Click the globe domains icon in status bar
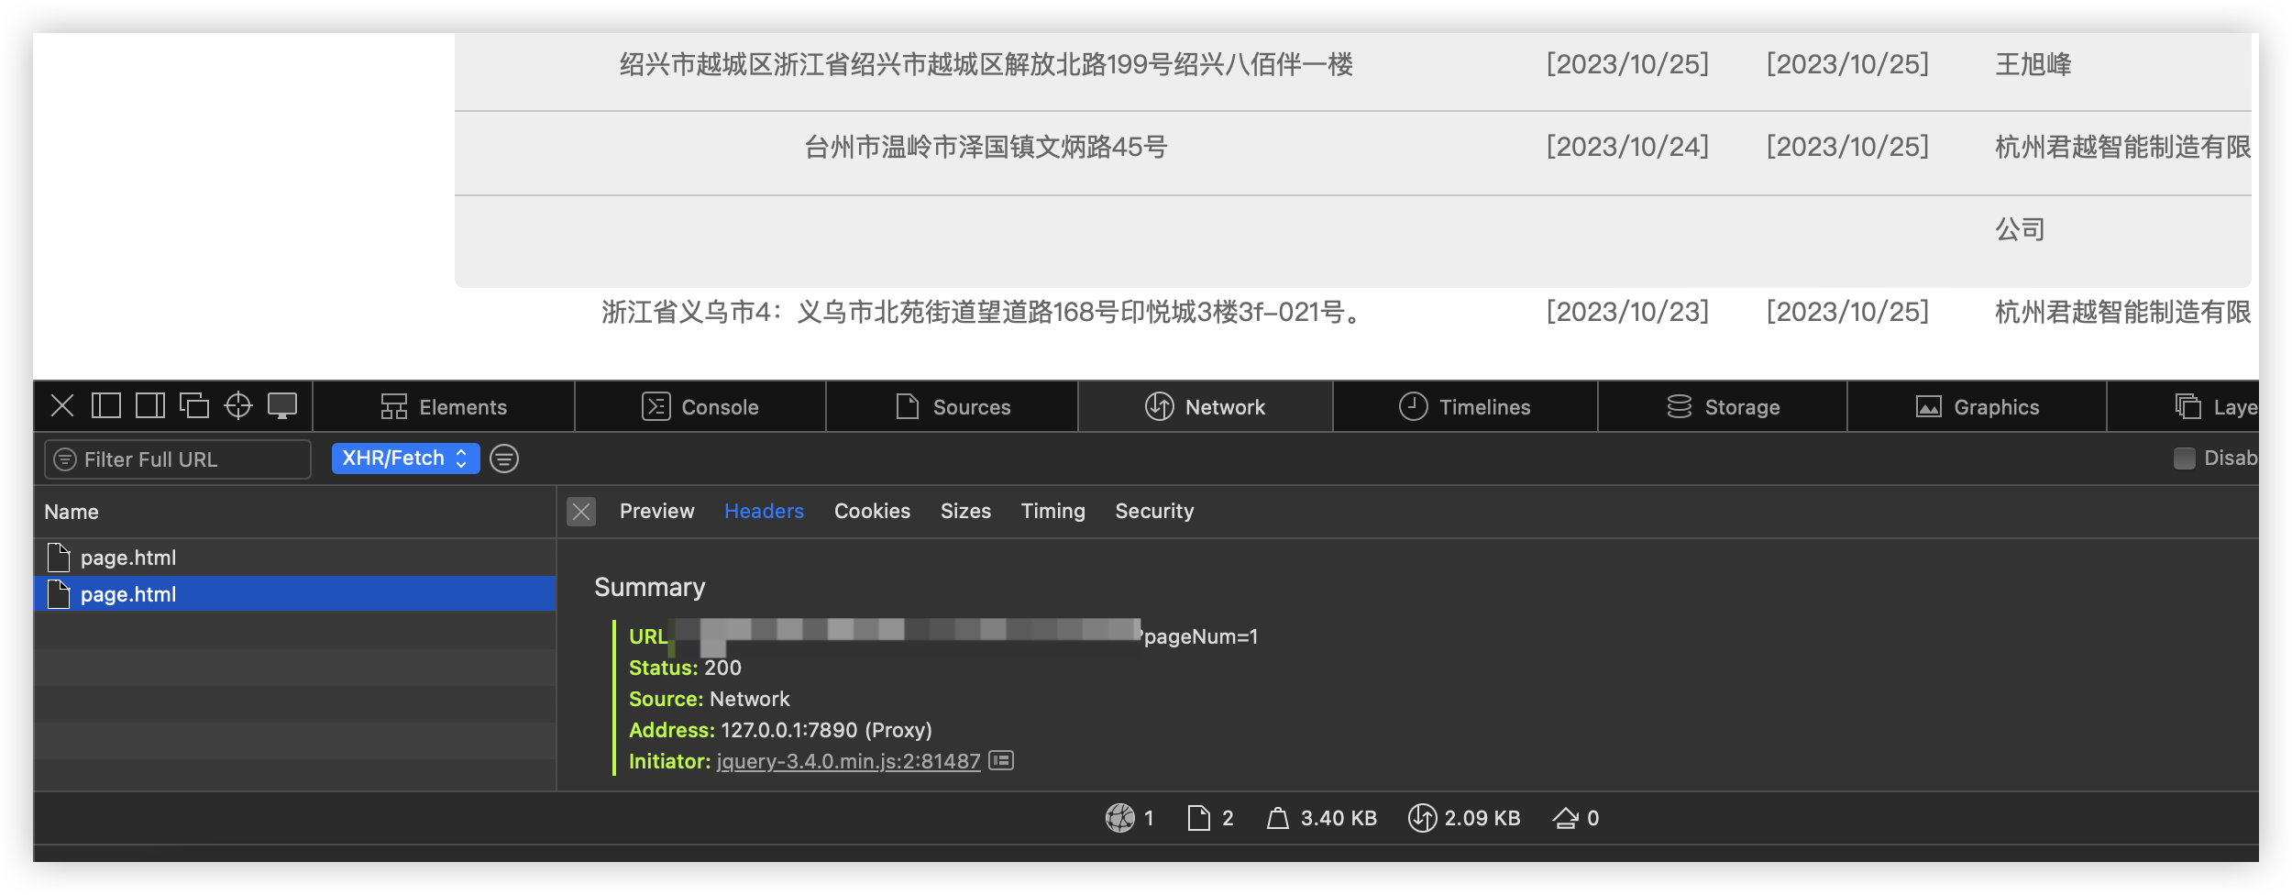2292x895 pixels. (x=1120, y=818)
